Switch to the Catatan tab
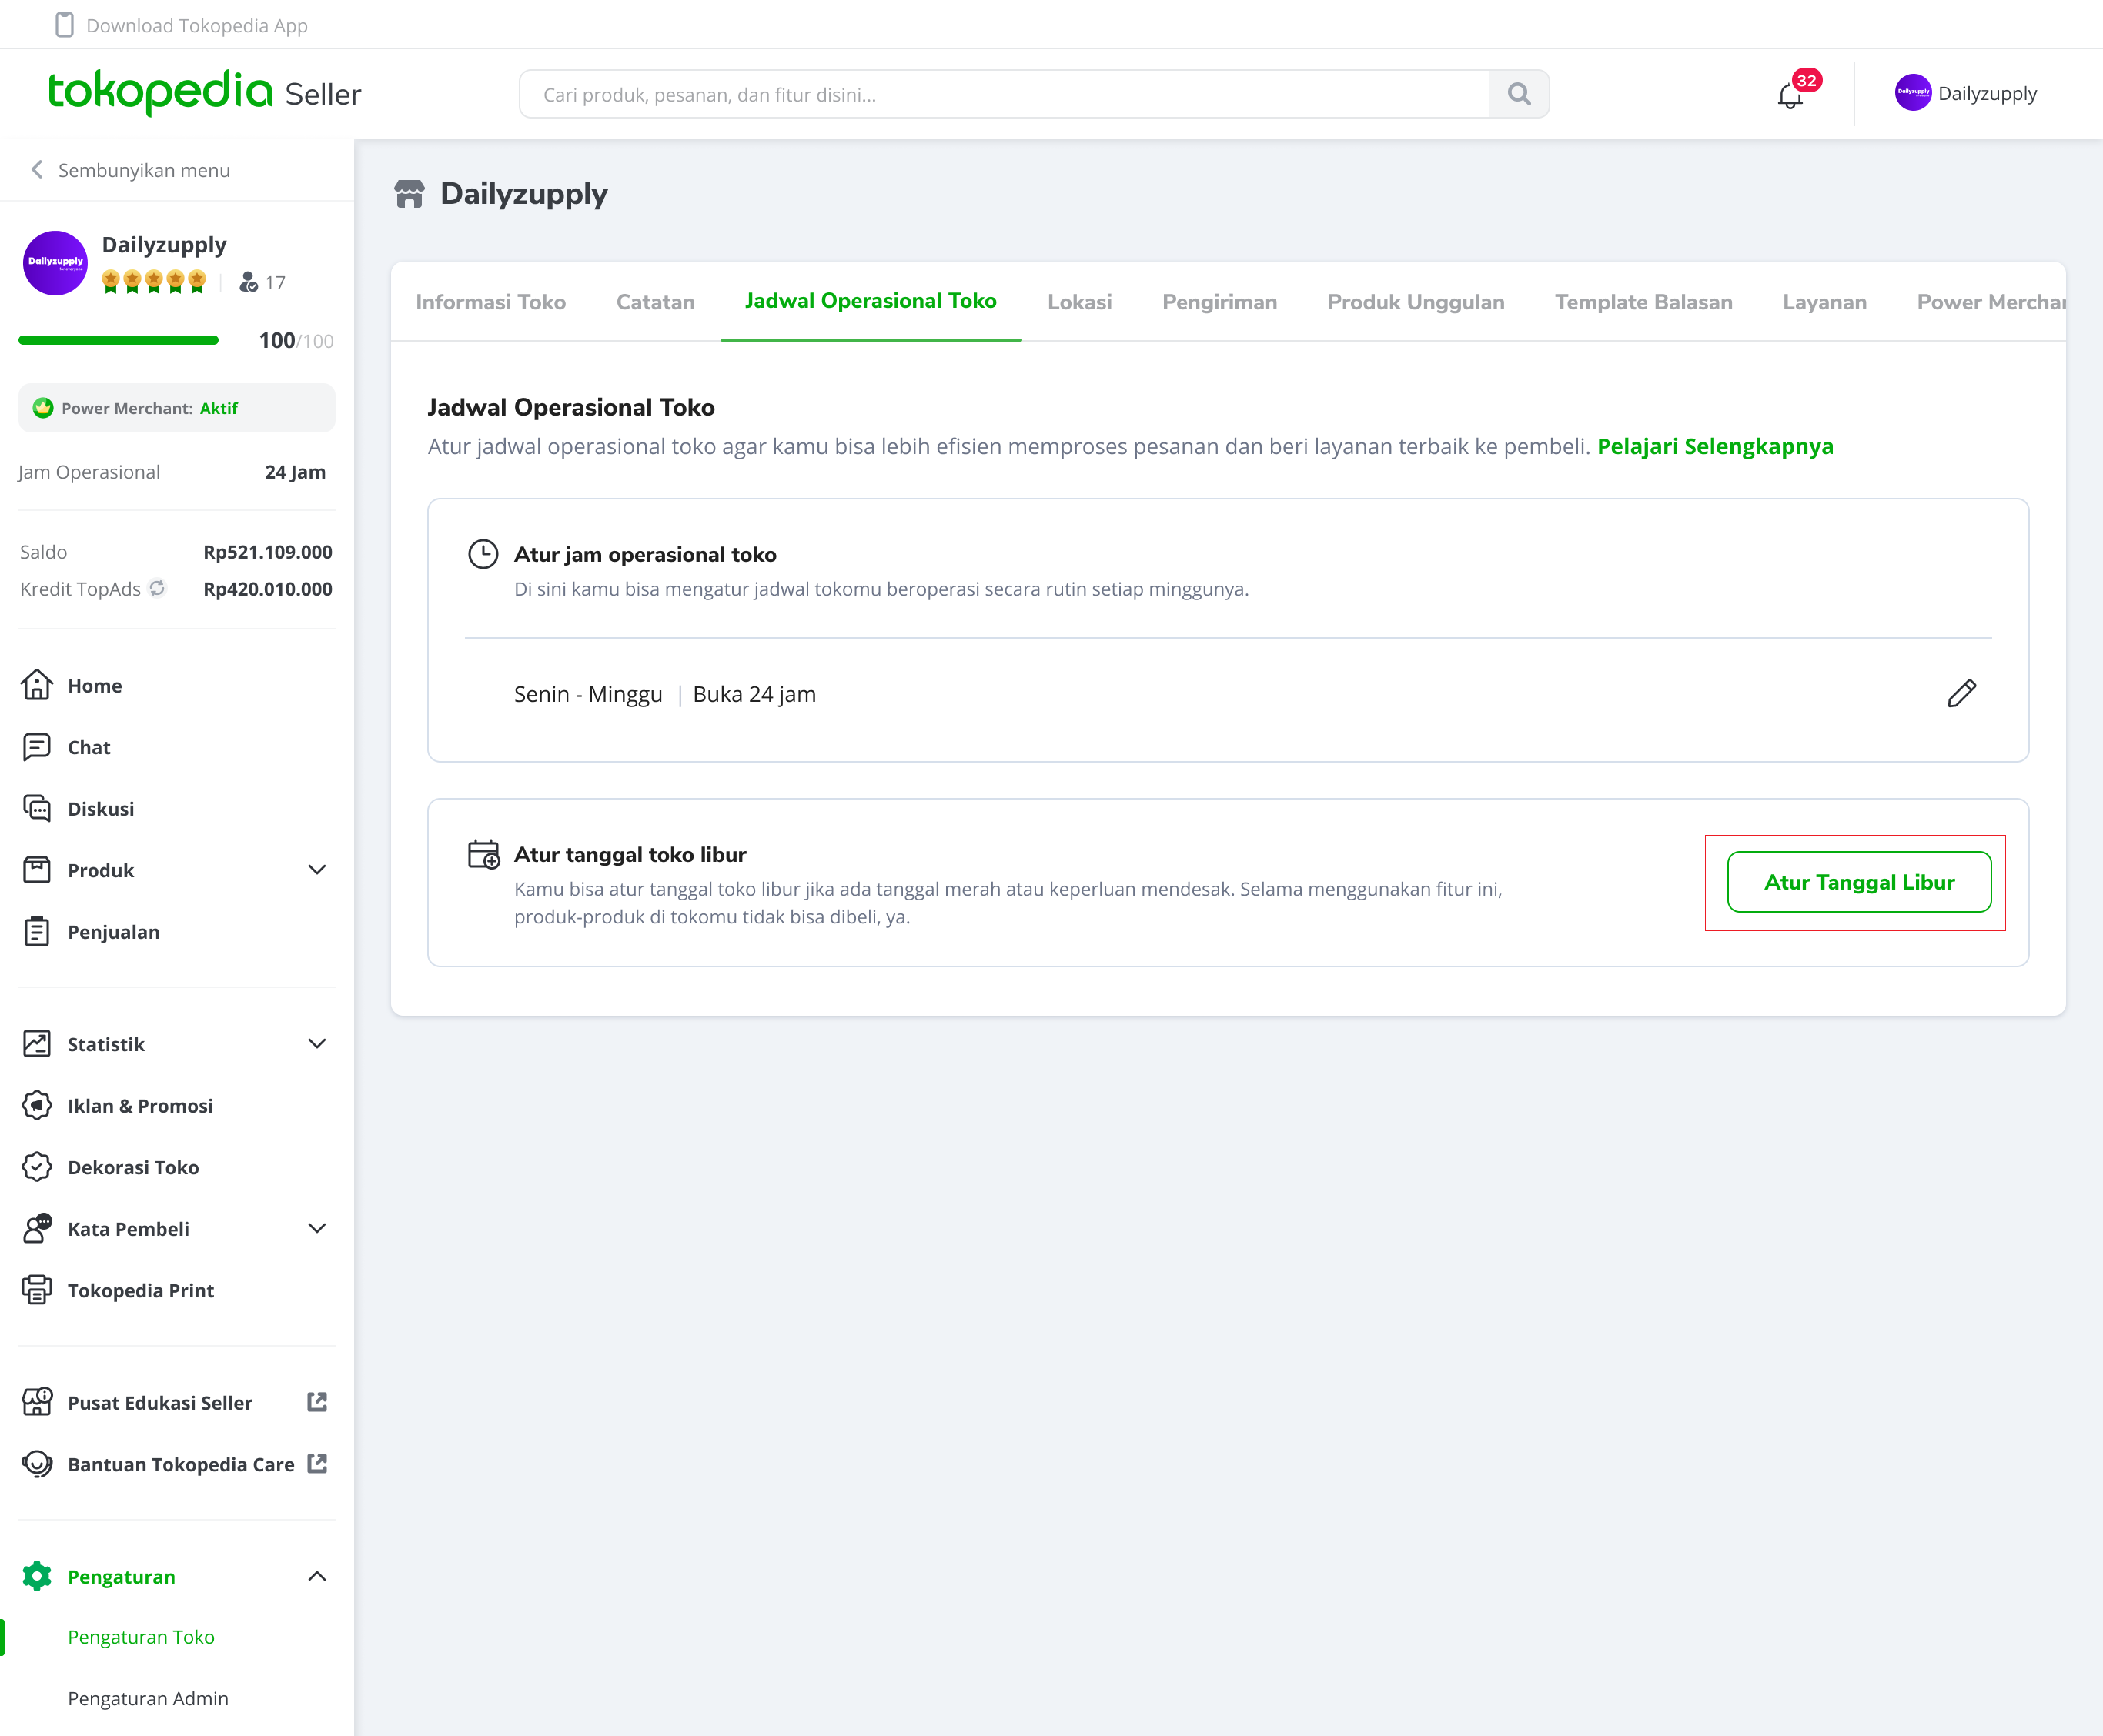Image resolution: width=2103 pixels, height=1736 pixels. pyautogui.click(x=655, y=302)
